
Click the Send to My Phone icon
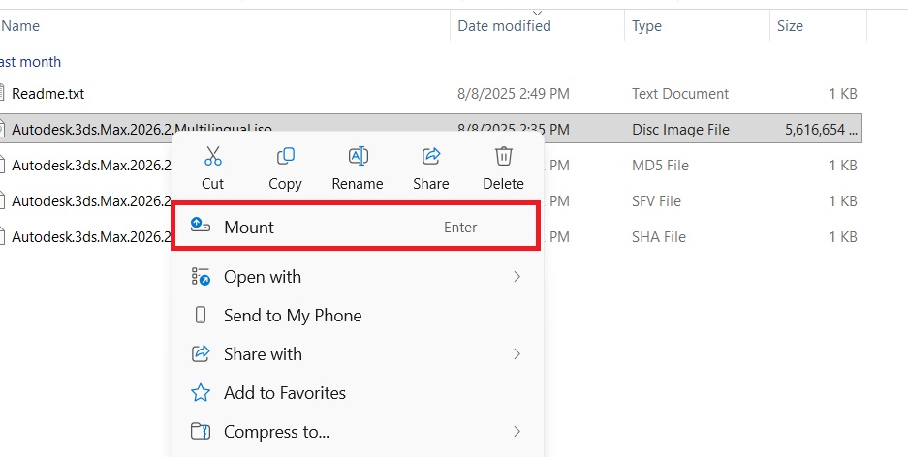[x=201, y=316]
